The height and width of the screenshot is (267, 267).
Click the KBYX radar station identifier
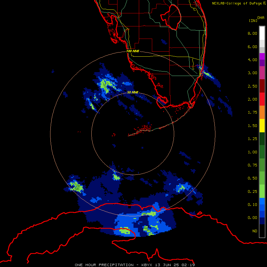[x=148, y=265]
